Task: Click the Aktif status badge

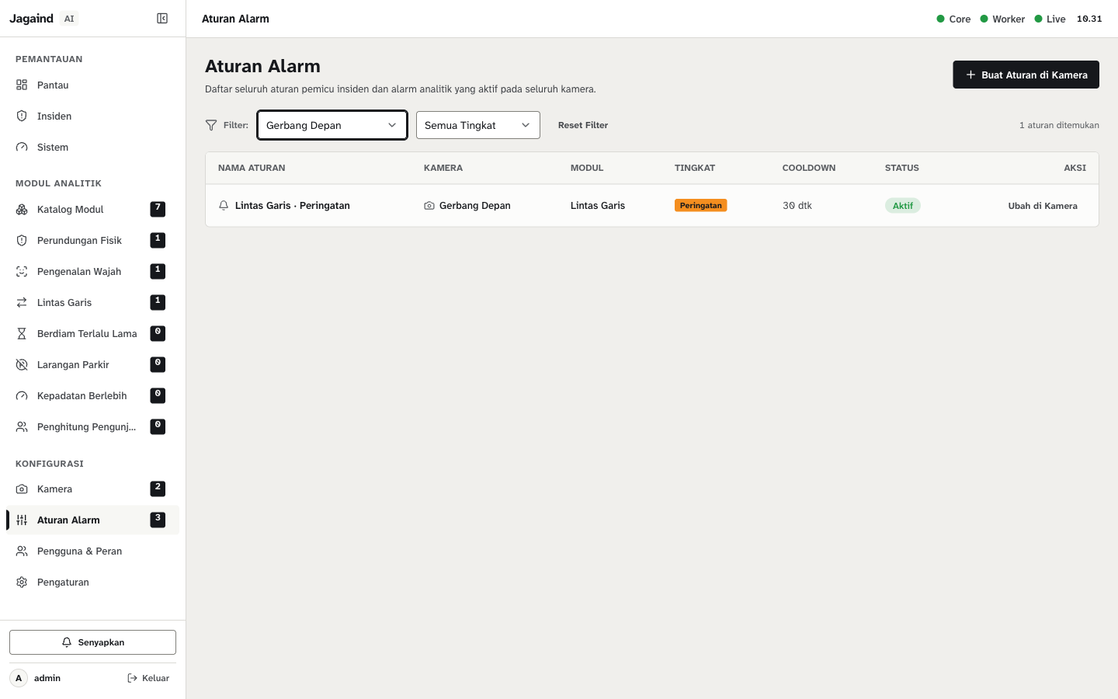Action: click(903, 206)
